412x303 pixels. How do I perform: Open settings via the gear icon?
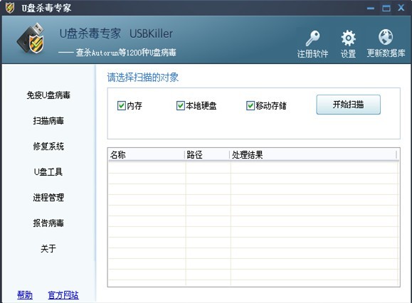coord(348,38)
